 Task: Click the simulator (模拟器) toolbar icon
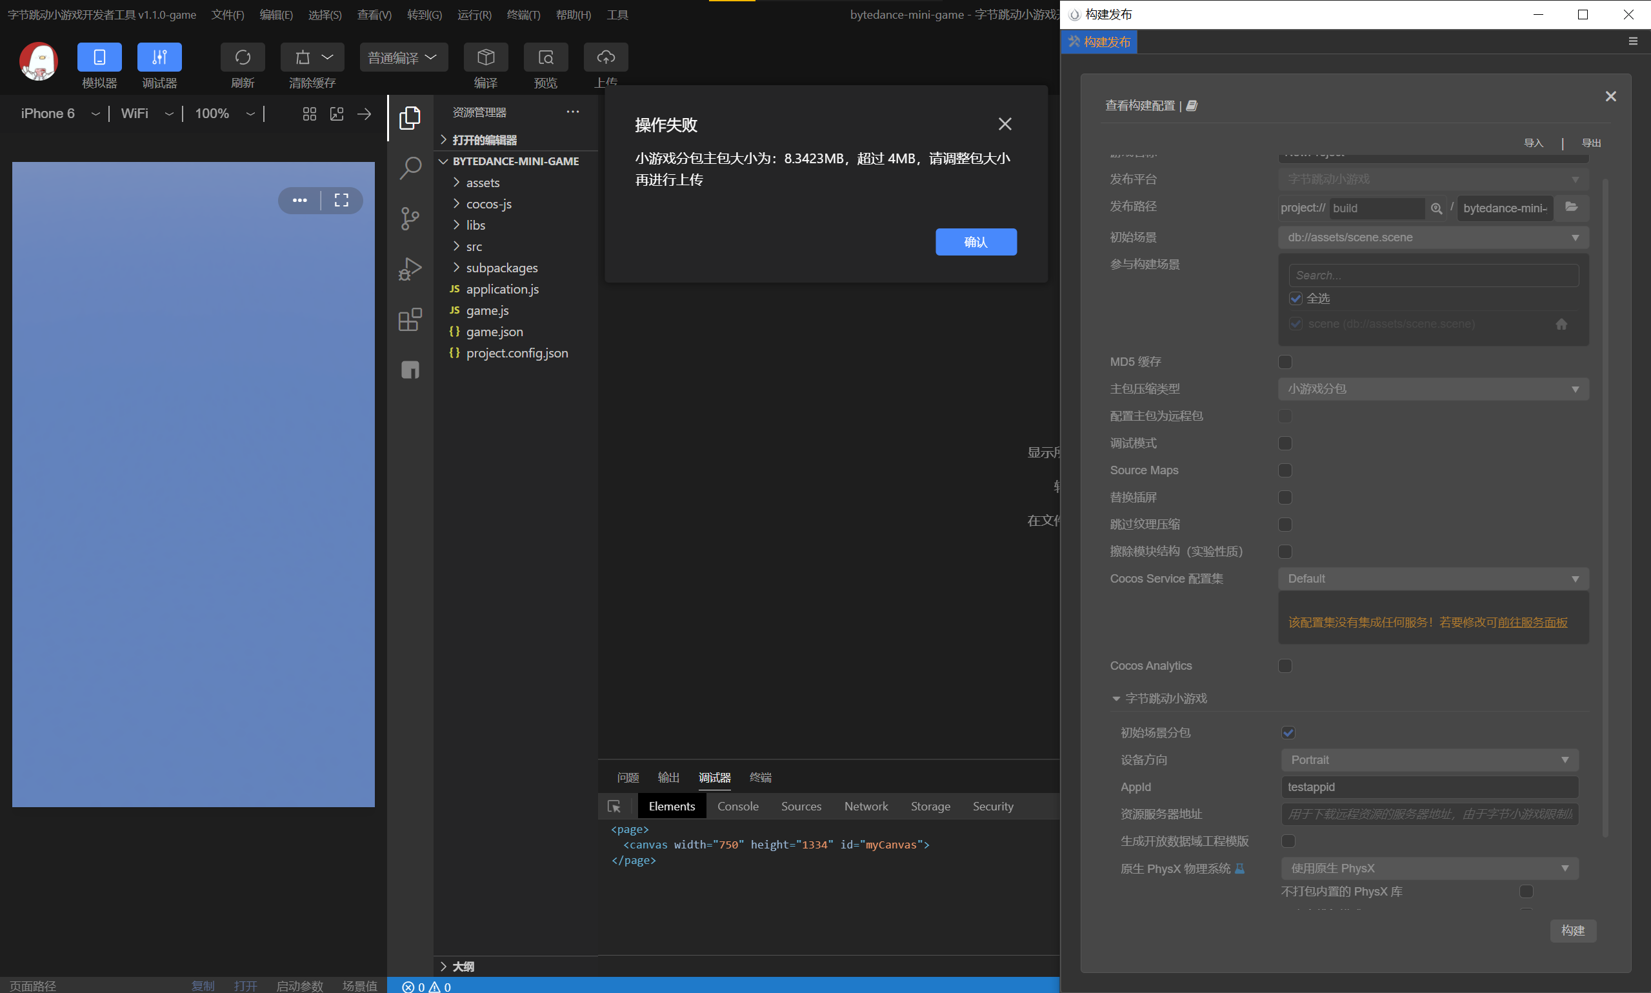coord(99,57)
